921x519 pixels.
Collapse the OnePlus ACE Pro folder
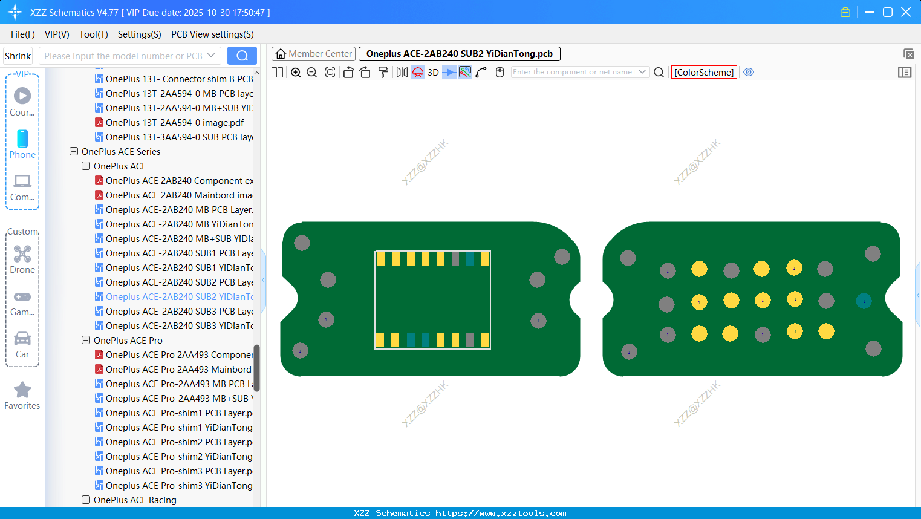pos(86,340)
